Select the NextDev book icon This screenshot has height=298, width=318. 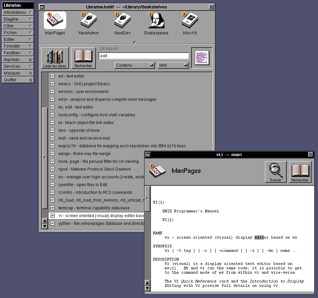pos(122,20)
